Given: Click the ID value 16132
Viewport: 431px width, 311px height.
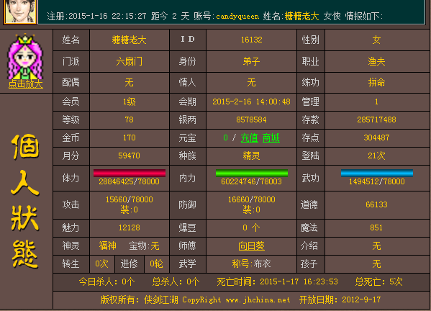Looking at the screenshot, I should coord(252,40).
